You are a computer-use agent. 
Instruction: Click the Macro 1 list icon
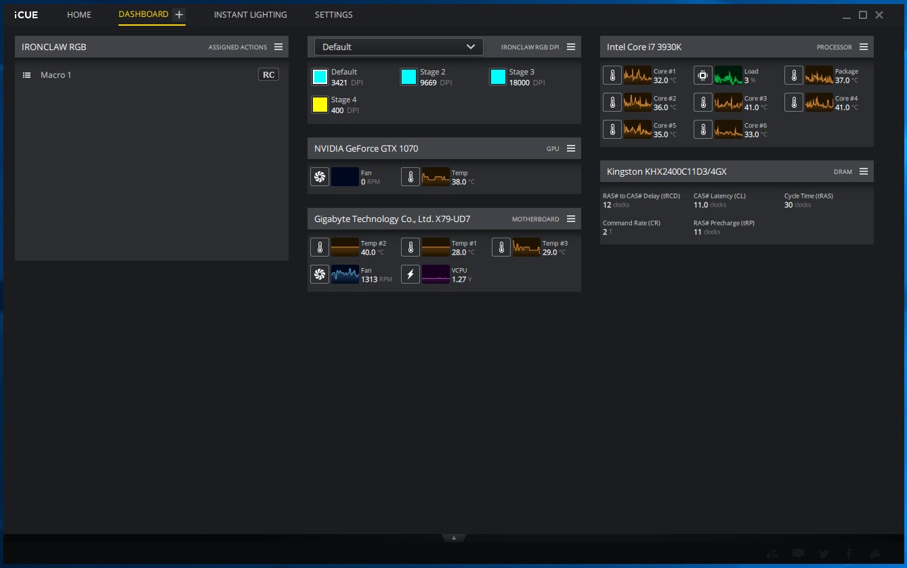pos(27,75)
